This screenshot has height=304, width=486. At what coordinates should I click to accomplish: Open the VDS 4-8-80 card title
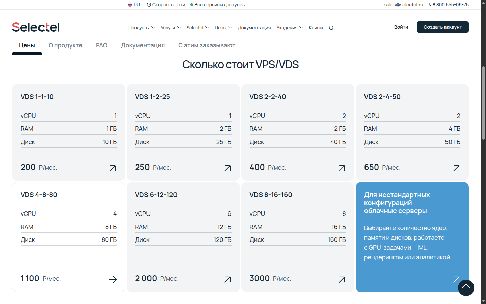39,195
